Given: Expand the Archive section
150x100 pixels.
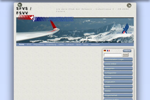Looking at the screenshot, I should click(118, 77).
